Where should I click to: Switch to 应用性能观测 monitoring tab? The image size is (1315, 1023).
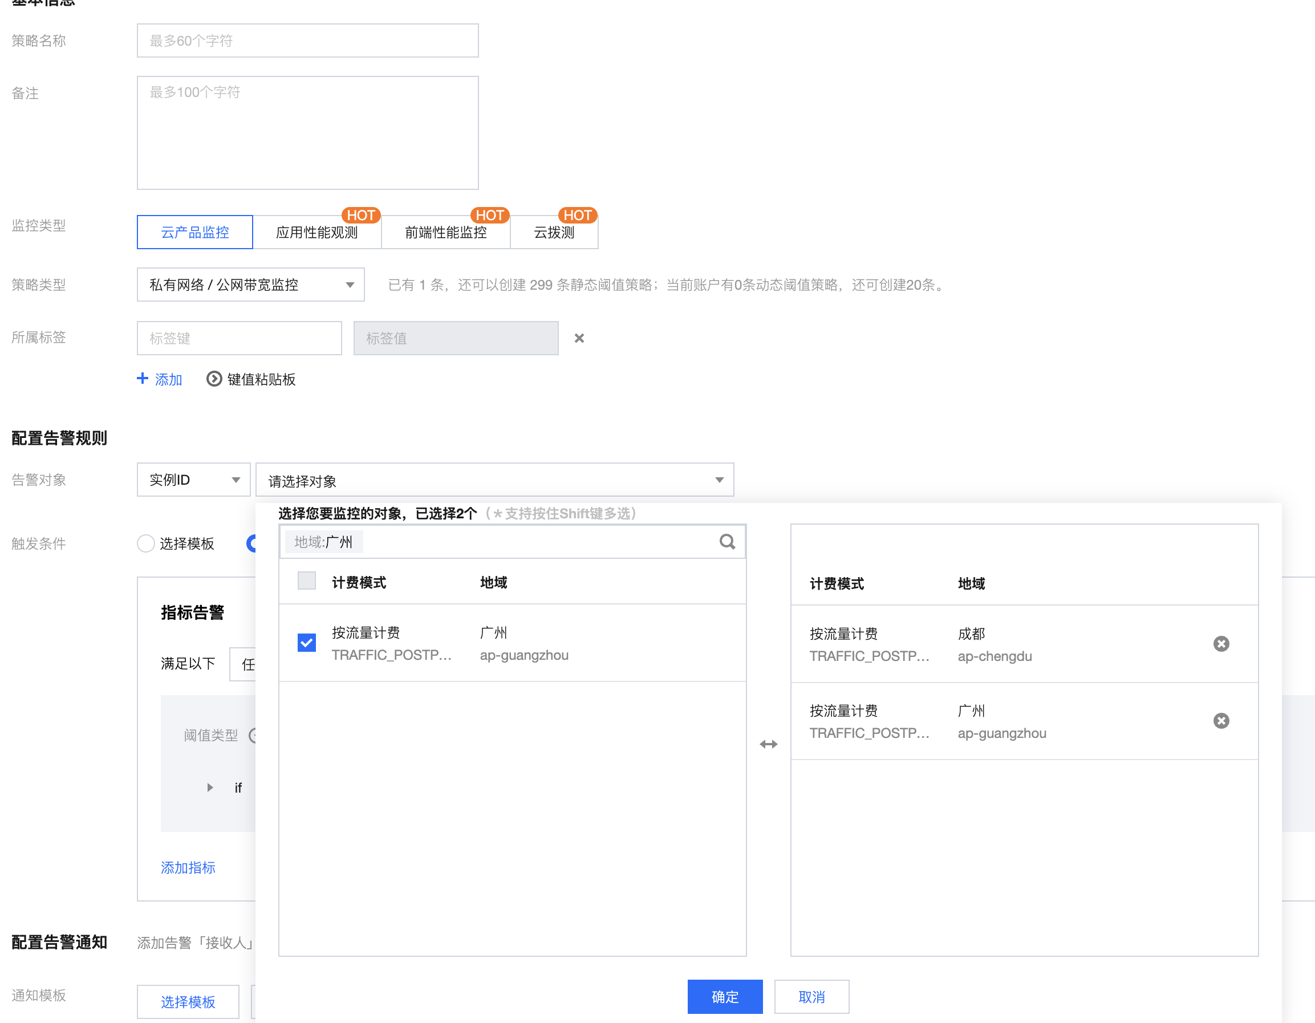[316, 233]
